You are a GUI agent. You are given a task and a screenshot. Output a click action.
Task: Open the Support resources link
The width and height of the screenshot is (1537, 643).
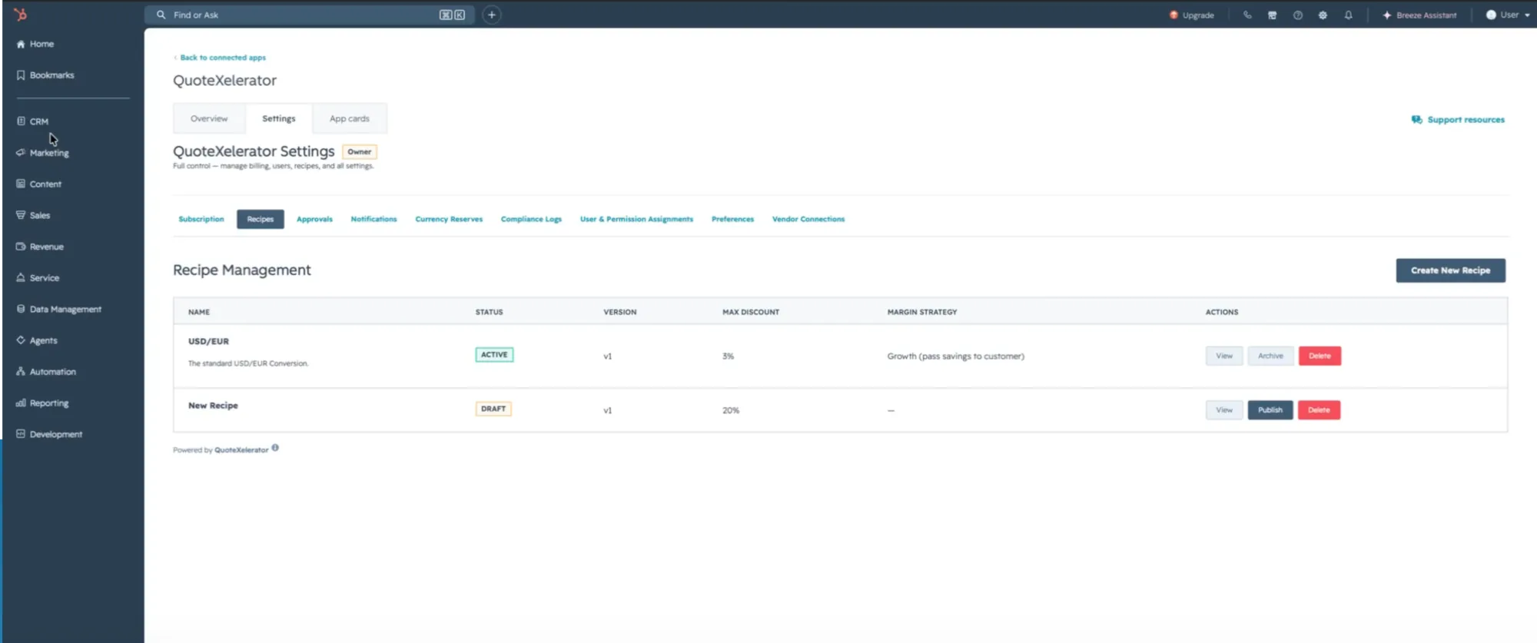point(1458,120)
